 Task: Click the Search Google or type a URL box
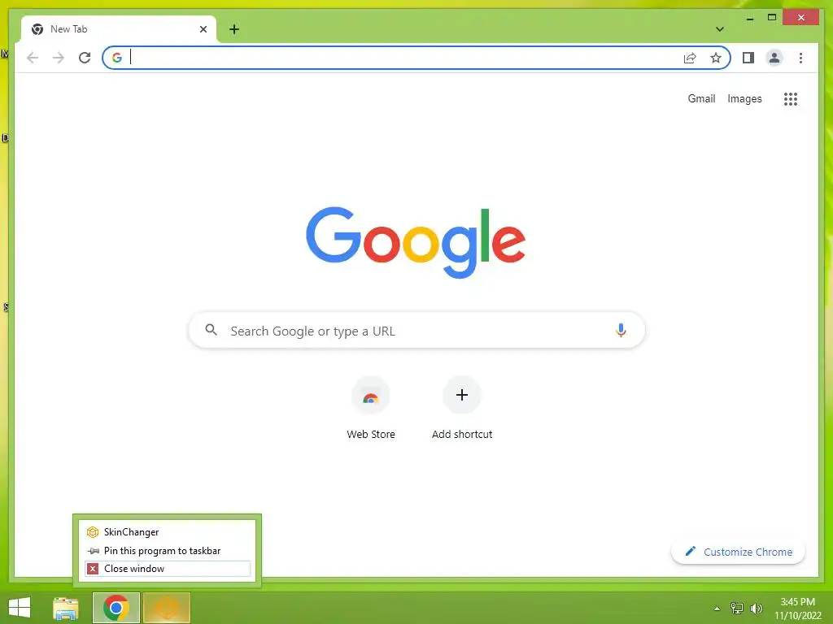416,331
